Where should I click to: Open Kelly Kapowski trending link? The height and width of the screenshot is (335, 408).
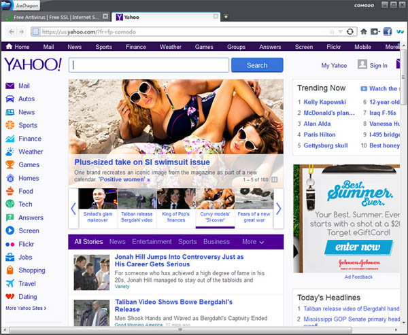click(x=325, y=102)
